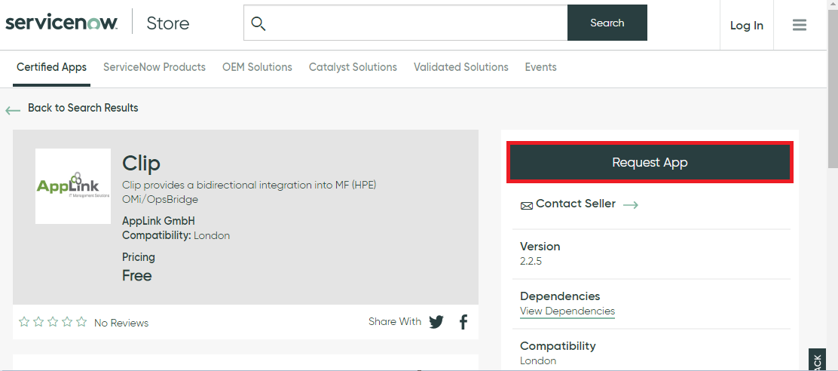Rate three stars
The width and height of the screenshot is (838, 371).
(53, 322)
